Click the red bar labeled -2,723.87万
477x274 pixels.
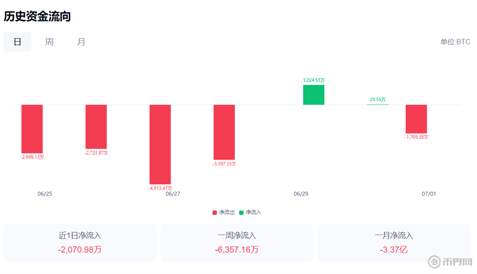(96, 127)
